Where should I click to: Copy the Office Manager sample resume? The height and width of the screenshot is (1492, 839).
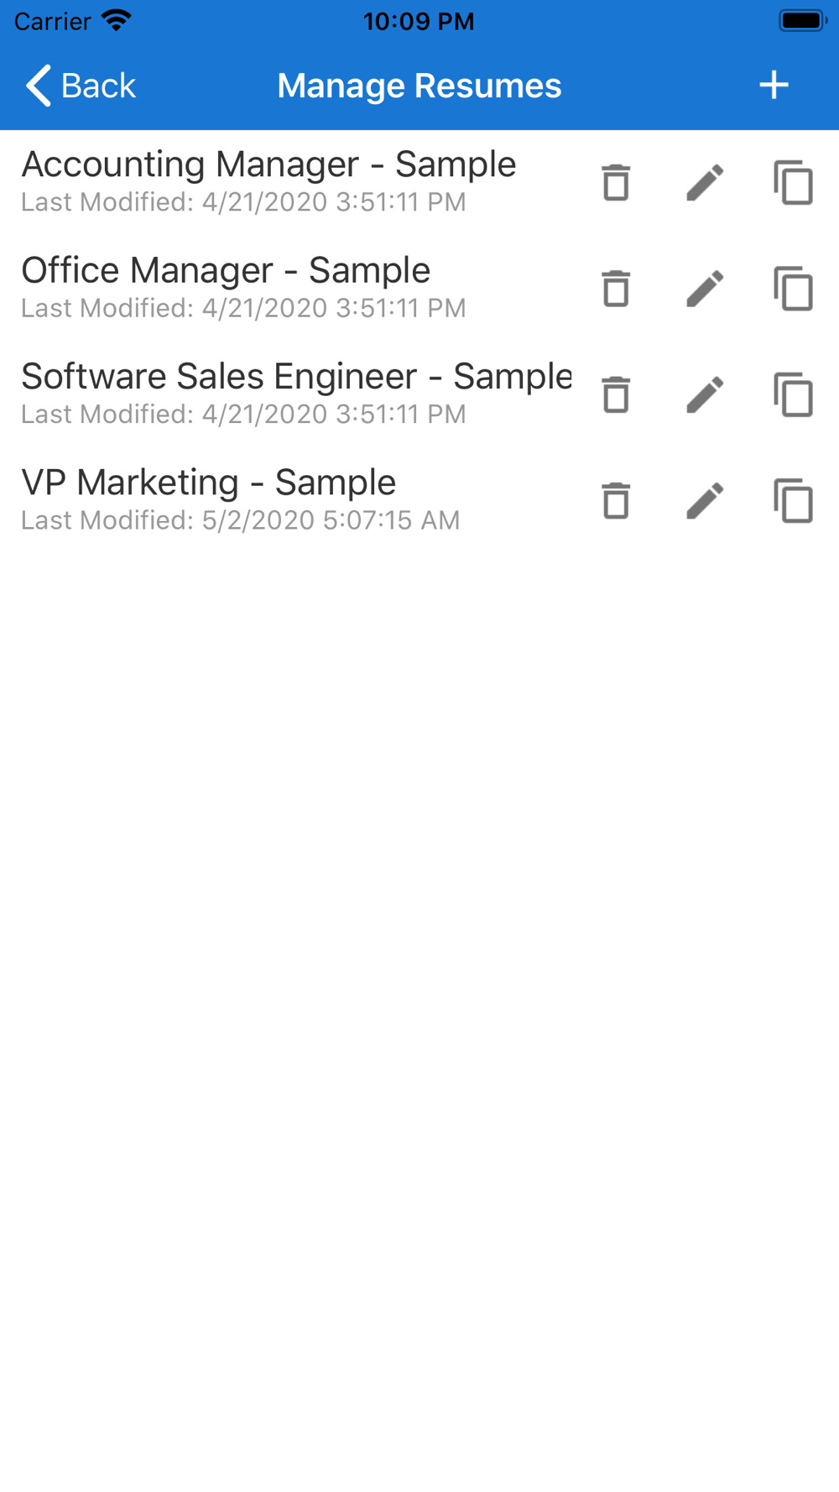coord(793,289)
